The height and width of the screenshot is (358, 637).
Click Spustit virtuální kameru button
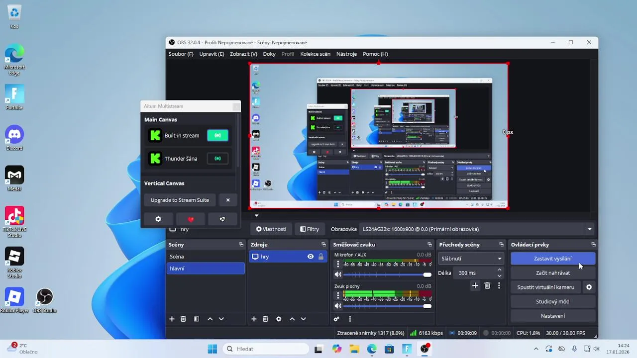[545, 287]
